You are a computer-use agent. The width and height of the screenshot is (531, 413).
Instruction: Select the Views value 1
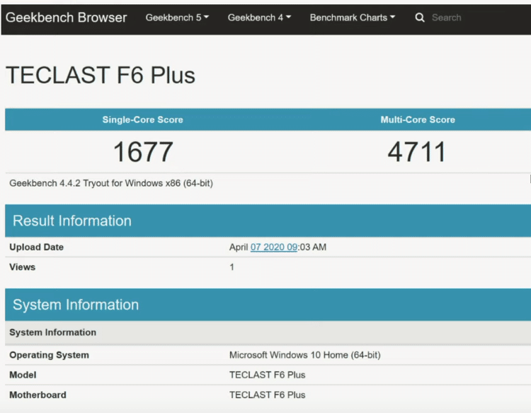(x=232, y=267)
